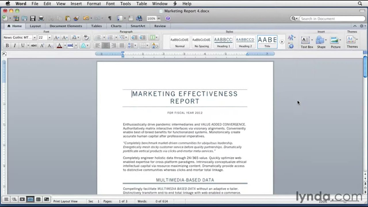
Task: Click the Print icon
Action: (x=41, y=18)
